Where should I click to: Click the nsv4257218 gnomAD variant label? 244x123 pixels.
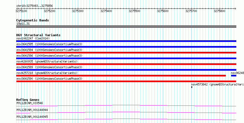[x=47, y=73]
